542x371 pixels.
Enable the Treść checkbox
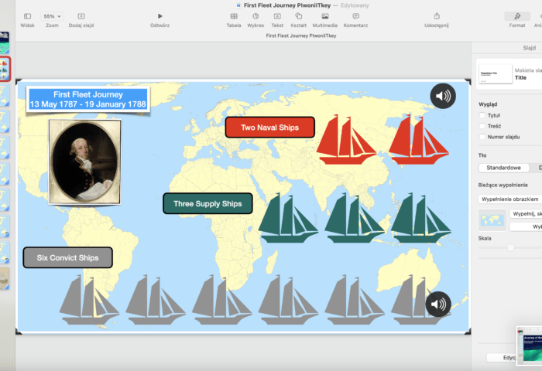tap(483, 126)
